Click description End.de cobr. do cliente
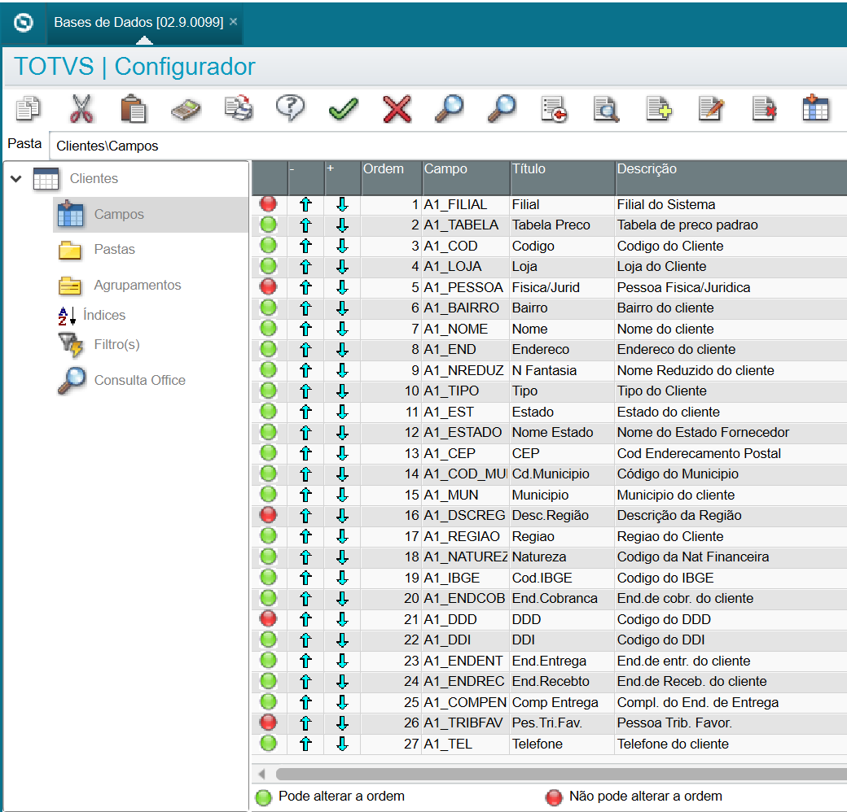Viewport: 847px width, 812px height. [685, 598]
